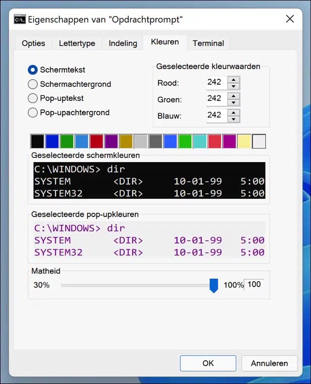Click the black screen colors preview

click(x=149, y=180)
